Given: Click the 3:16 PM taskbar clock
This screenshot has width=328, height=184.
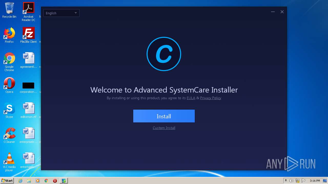Looking at the screenshot, I should point(315,181).
